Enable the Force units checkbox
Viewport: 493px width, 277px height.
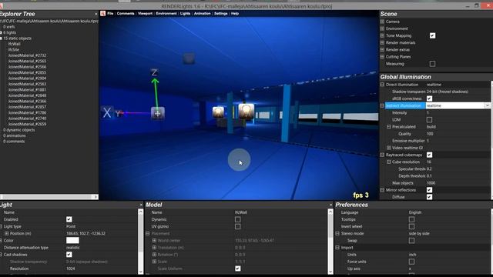(x=411, y=262)
